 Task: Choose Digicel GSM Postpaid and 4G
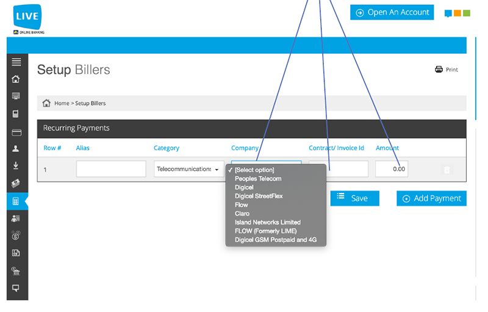[x=276, y=240]
